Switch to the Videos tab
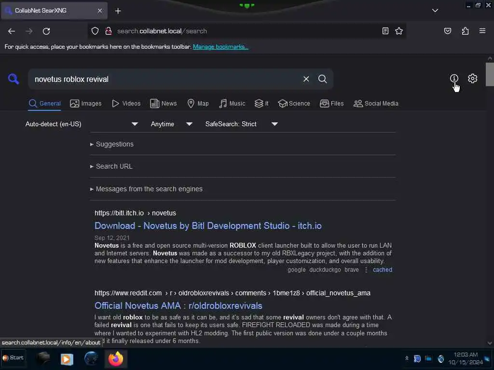Image resolution: width=494 pixels, height=370 pixels. click(126, 104)
